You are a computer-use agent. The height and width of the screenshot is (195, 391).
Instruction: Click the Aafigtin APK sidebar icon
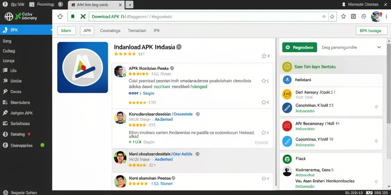(x=5, y=113)
